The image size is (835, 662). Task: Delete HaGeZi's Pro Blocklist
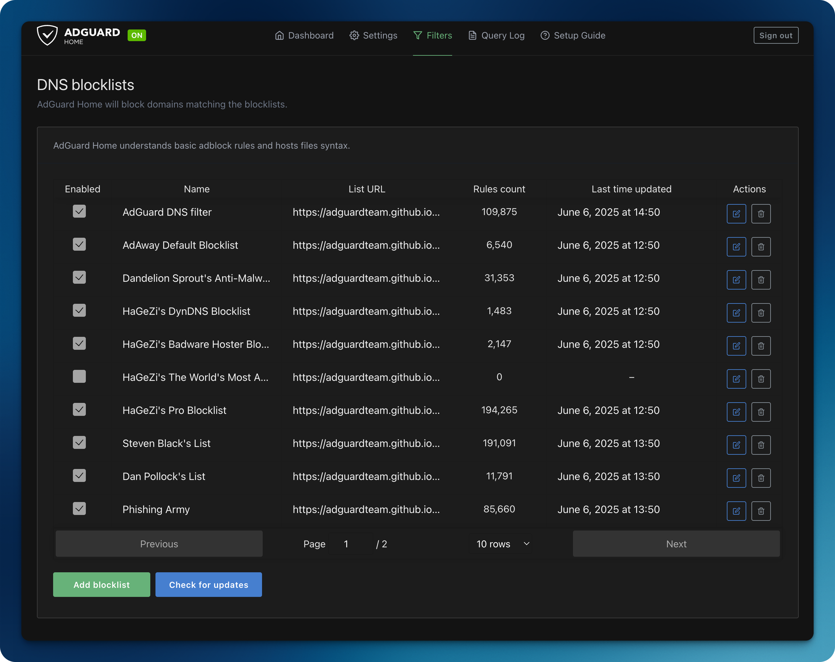(x=761, y=412)
